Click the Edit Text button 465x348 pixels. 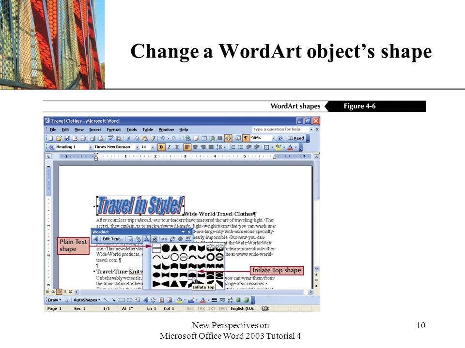112,239
